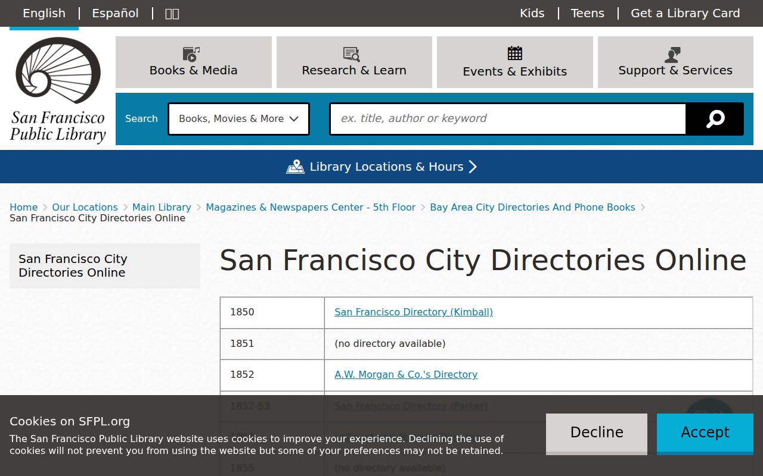The width and height of the screenshot is (763, 476).
Task: Click the Research & Learn magnifier icon
Action: point(352,54)
